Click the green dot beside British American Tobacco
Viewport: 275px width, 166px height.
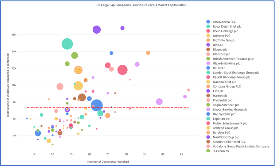pos(208,59)
